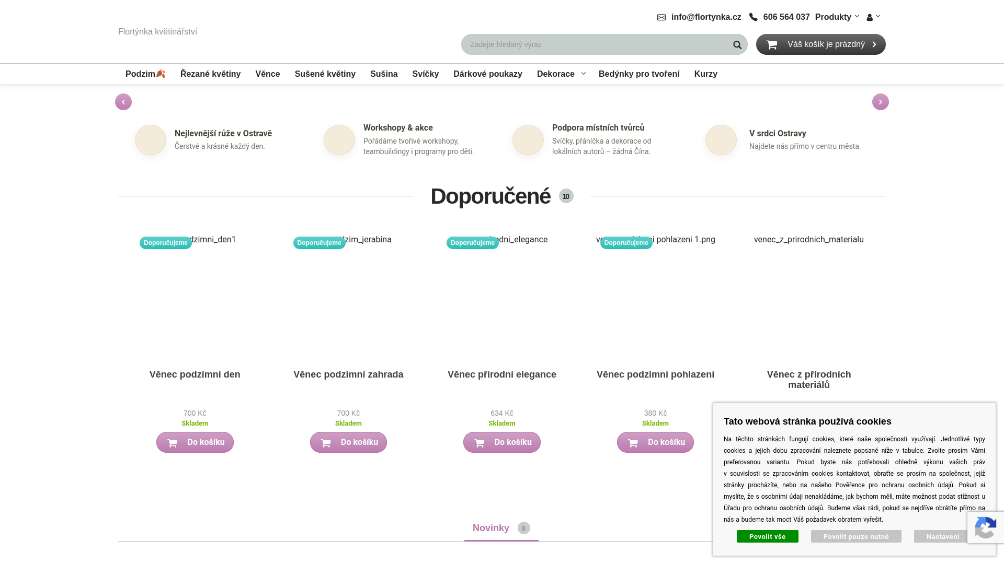This screenshot has width=1004, height=564.
Task: Open cookie Nastavení button
Action: coord(943,536)
